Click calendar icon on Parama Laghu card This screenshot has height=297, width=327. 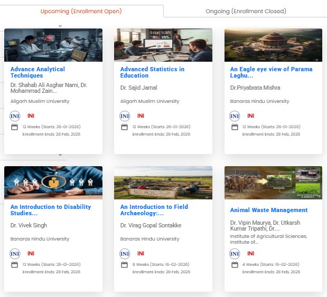tap(235, 127)
